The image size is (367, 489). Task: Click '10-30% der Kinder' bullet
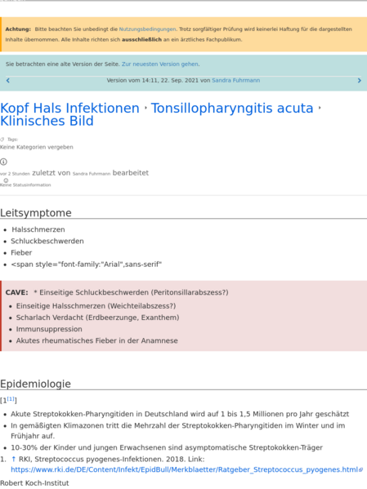click(x=167, y=447)
